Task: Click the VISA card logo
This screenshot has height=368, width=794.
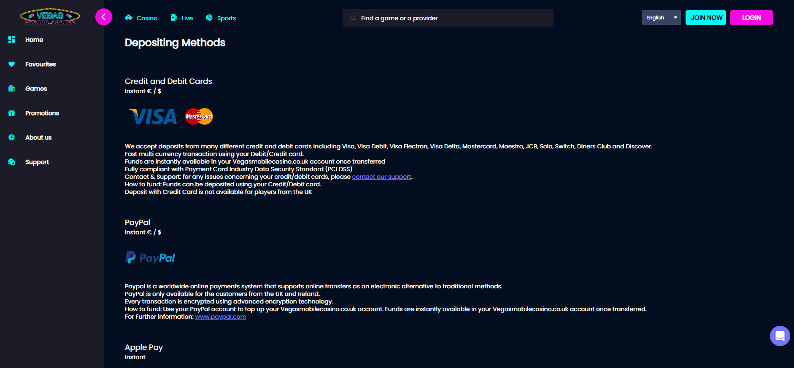Action: (x=153, y=117)
